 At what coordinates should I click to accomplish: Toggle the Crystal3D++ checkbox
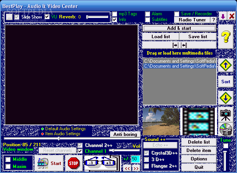pos(146,153)
